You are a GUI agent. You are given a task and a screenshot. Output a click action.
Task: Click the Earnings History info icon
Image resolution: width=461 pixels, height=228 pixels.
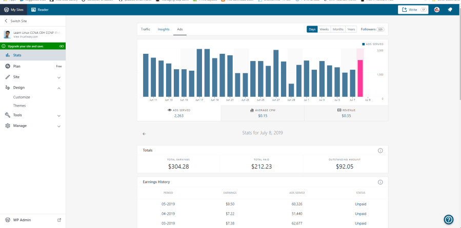point(380,182)
